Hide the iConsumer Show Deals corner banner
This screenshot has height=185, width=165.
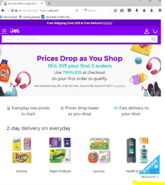(x=150, y=177)
